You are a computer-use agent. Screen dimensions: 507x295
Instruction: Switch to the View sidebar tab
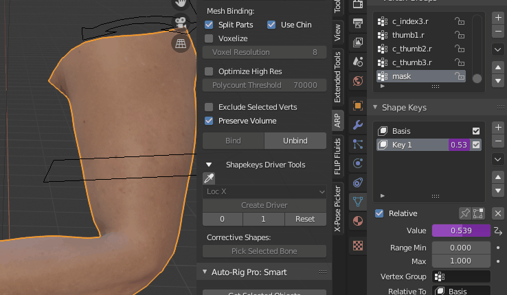click(x=337, y=33)
